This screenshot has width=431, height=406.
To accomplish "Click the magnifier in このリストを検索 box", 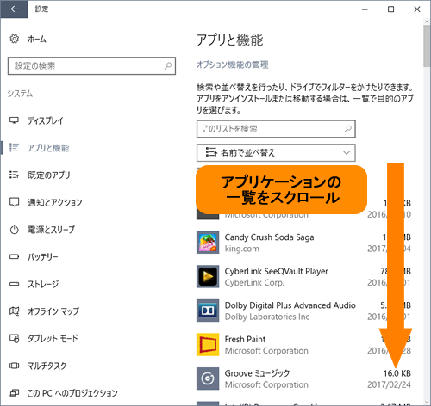I will click(x=347, y=129).
